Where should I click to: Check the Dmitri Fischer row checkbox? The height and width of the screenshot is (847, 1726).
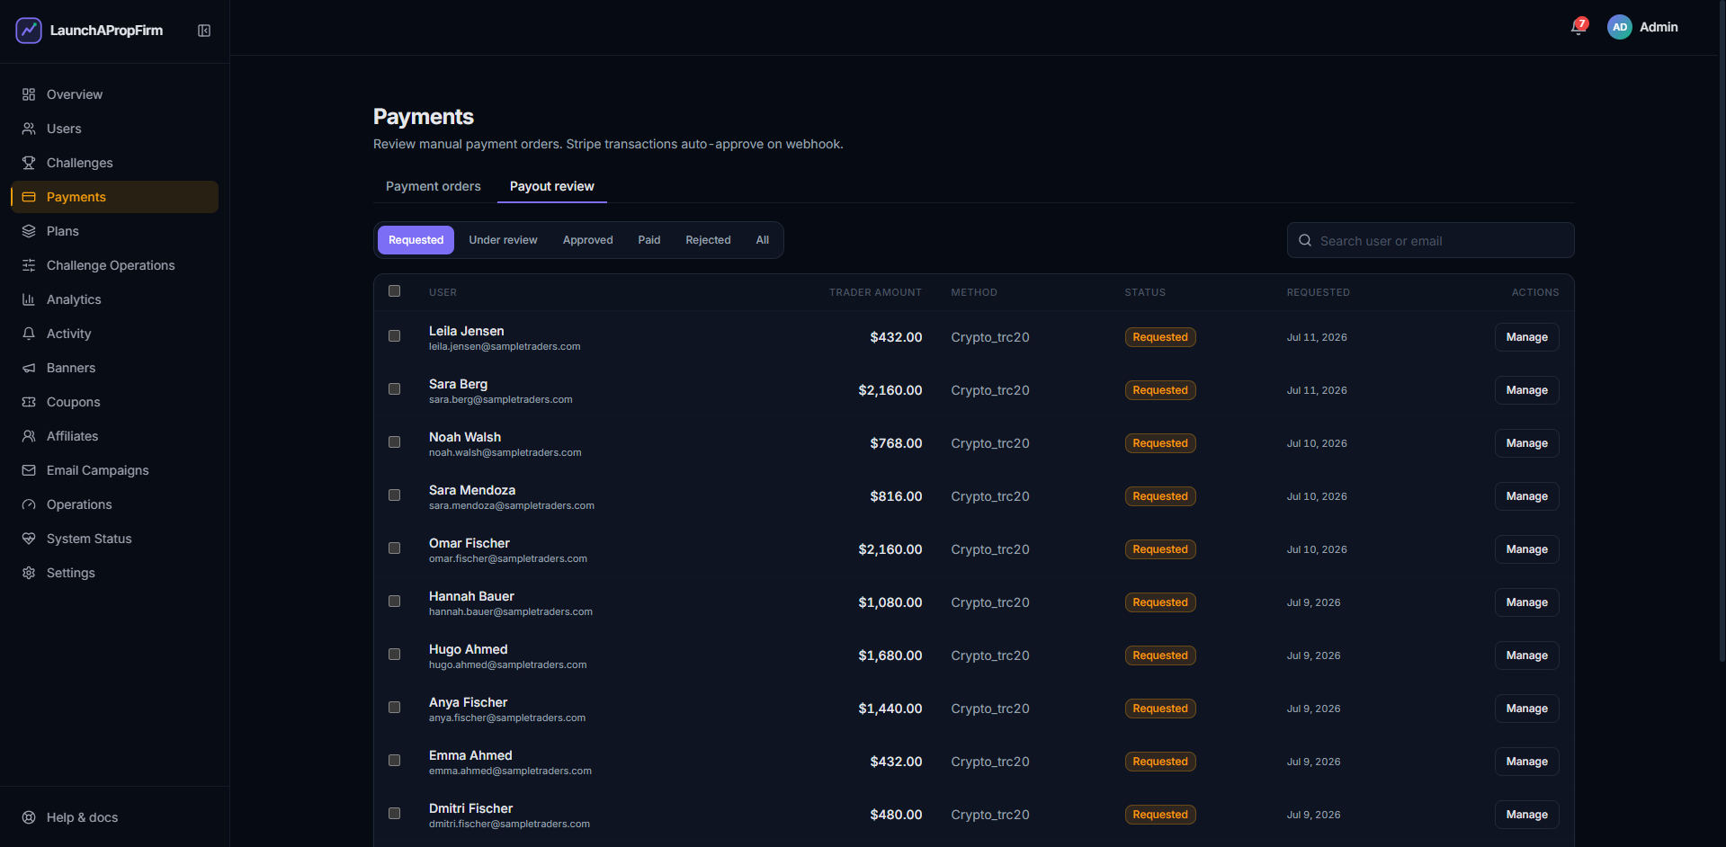coord(394,813)
